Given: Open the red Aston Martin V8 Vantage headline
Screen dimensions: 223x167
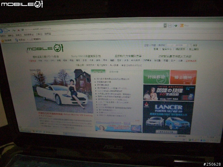Looking at the screenshot, I should (66, 114).
